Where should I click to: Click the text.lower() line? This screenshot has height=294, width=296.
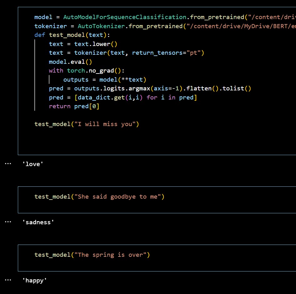[x=83, y=44]
